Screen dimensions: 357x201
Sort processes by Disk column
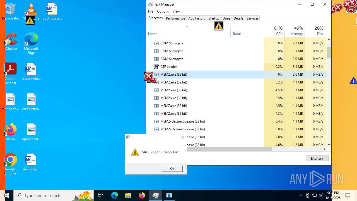pyautogui.click(x=315, y=31)
